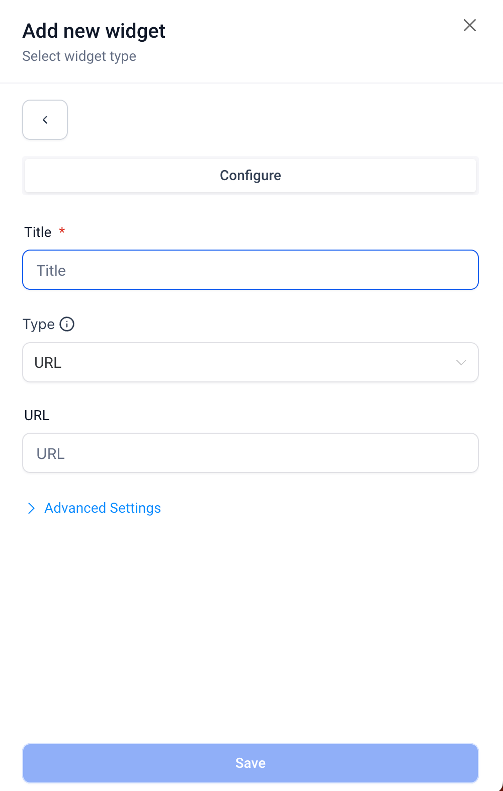Click the Type field label
The image size is (503, 791).
(38, 325)
